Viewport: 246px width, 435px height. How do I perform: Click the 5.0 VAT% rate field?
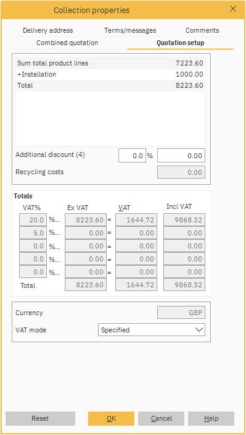tap(33, 233)
